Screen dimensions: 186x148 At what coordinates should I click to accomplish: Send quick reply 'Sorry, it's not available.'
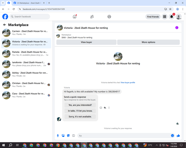80,117
